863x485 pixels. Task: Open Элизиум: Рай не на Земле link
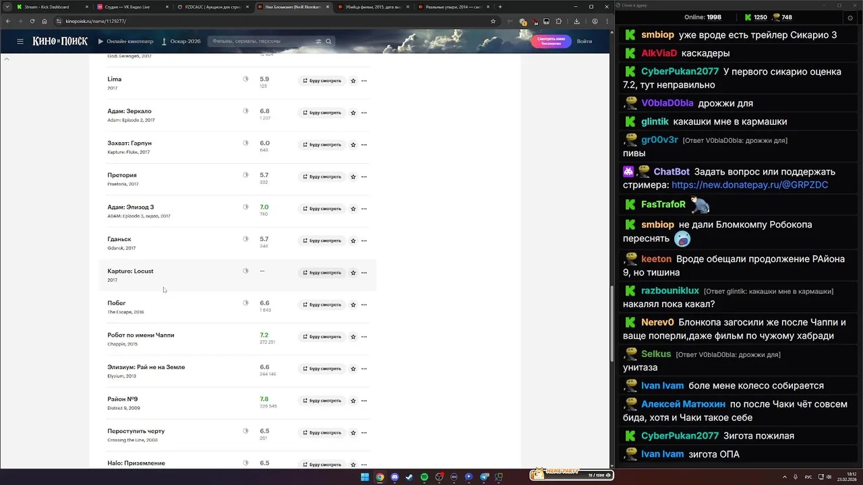(x=146, y=367)
